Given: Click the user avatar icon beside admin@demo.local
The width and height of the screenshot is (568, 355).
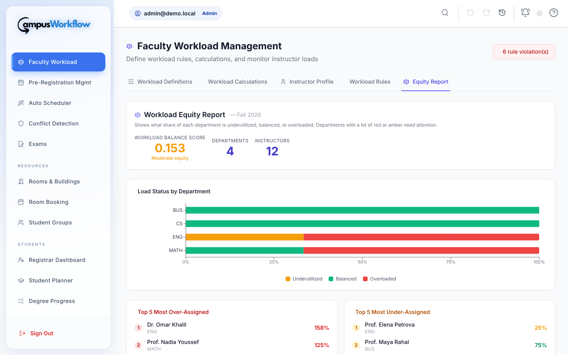Looking at the screenshot, I should 138,13.
